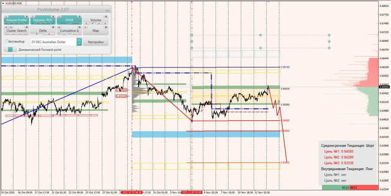Toggle the Volume Profile indicator
The image size is (391, 196).
(x=17, y=20)
